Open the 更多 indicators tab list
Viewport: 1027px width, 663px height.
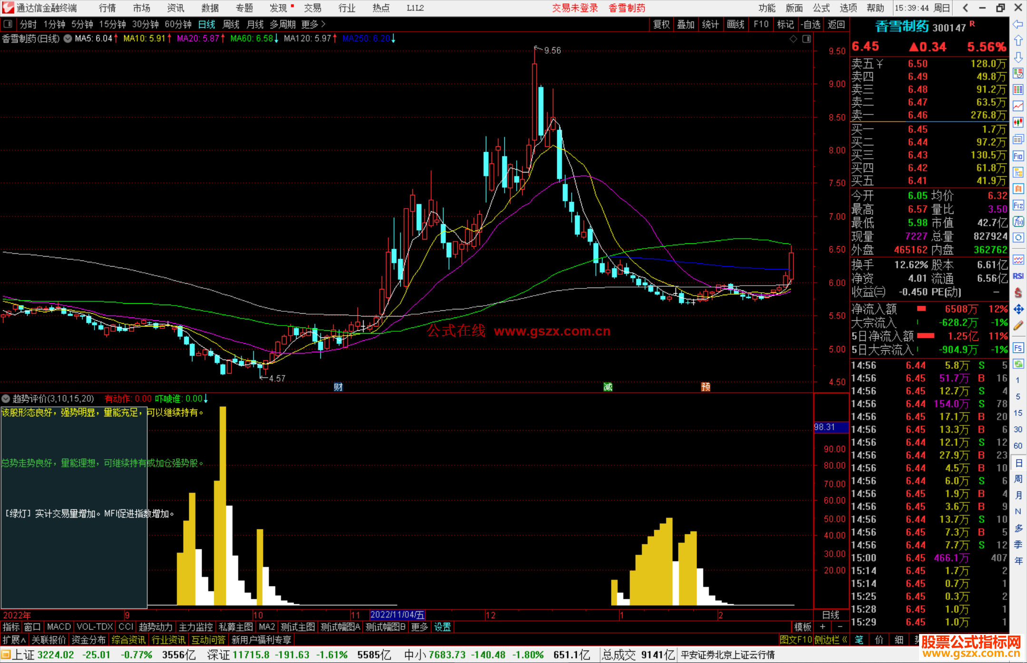[419, 627]
